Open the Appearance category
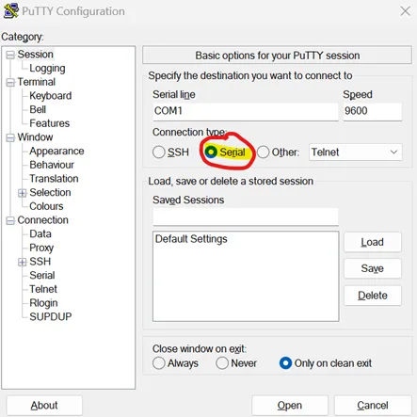Screen dimensions: 417x417 pyautogui.click(x=56, y=151)
